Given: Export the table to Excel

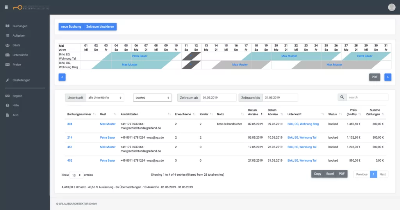Looking at the screenshot, I should coord(330,174).
